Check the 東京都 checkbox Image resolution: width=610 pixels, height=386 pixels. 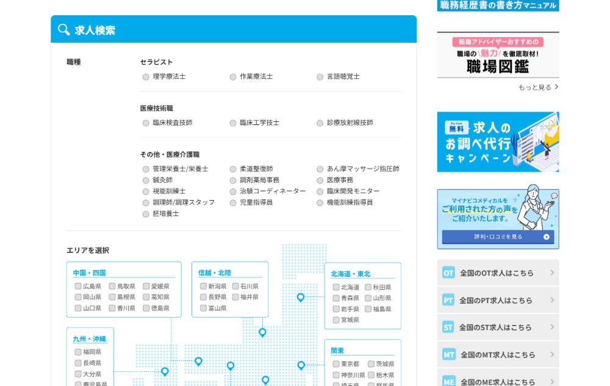pos(336,364)
